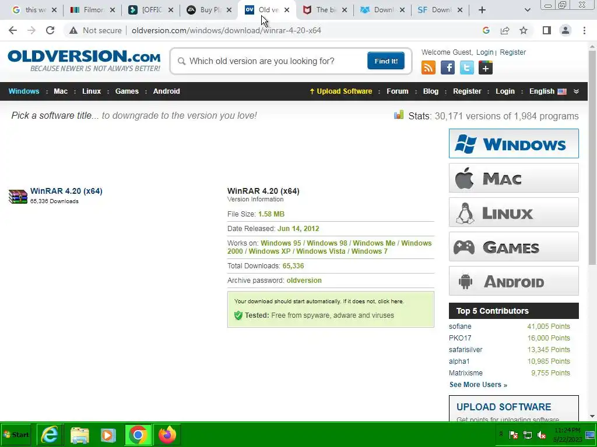Click Login link beside Welcome Guest
The width and height of the screenshot is (597, 447).
pos(484,52)
